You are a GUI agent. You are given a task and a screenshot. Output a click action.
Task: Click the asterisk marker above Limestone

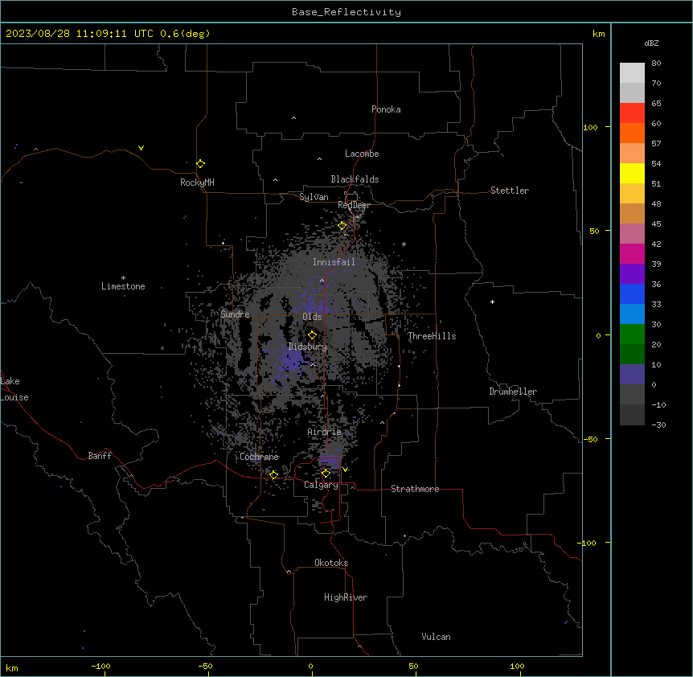[x=123, y=278]
